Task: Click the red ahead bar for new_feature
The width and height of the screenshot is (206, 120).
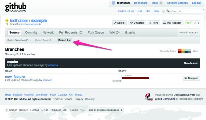Action: click(x=135, y=78)
